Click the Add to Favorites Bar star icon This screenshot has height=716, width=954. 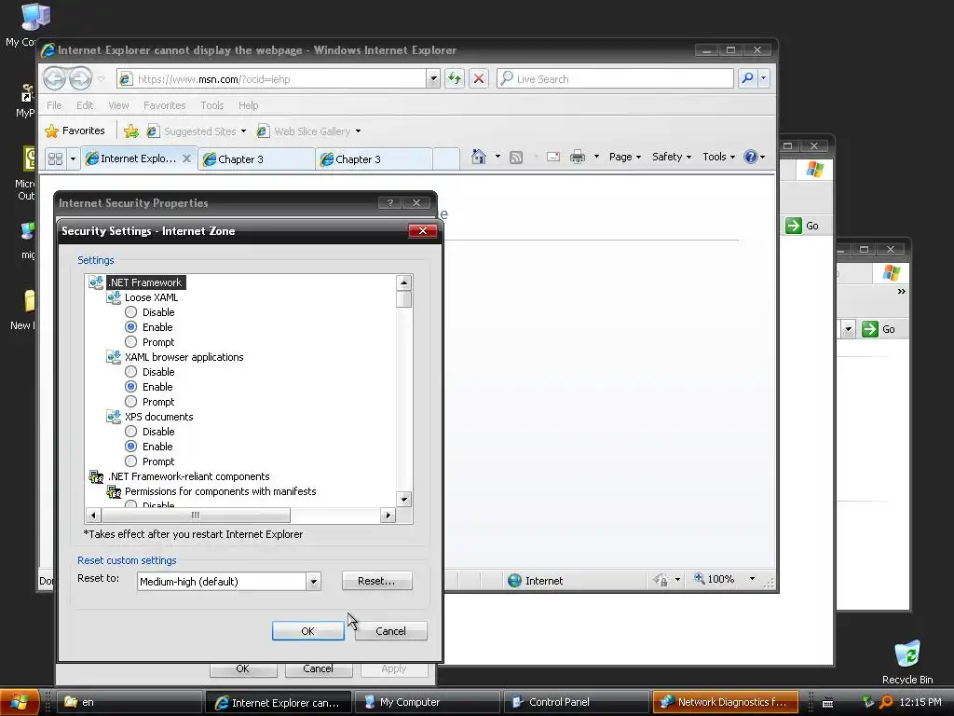(131, 131)
